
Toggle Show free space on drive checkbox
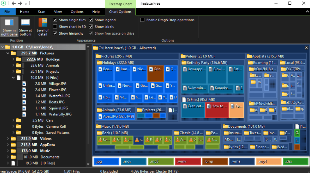(x=91, y=33)
